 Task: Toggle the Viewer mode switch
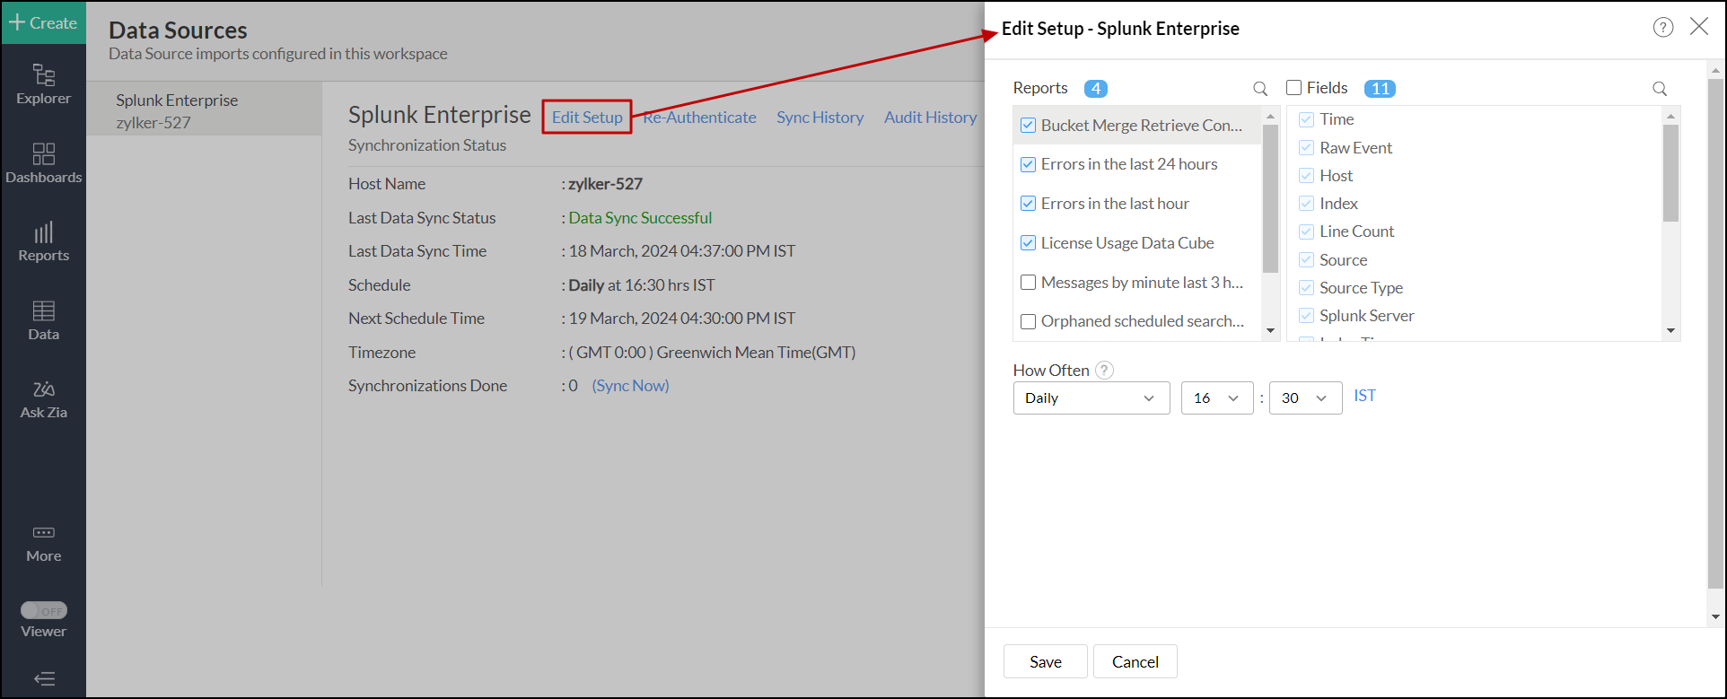tap(43, 611)
